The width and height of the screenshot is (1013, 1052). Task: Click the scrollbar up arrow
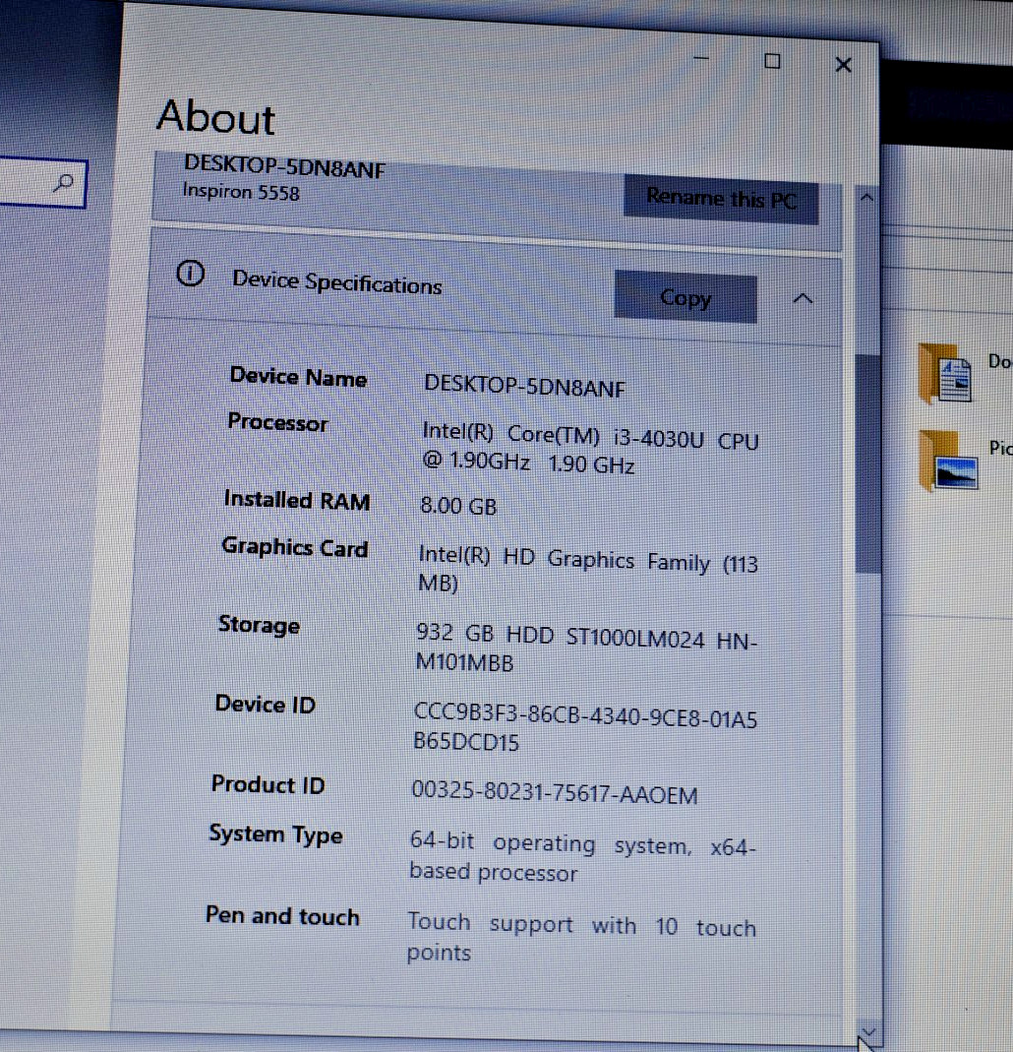[x=866, y=197]
